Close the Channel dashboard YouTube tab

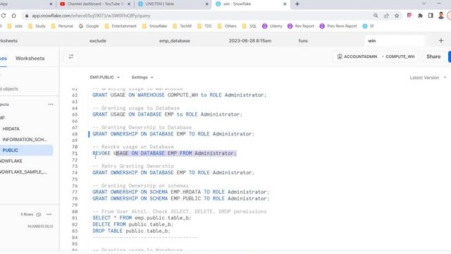pos(129,4)
